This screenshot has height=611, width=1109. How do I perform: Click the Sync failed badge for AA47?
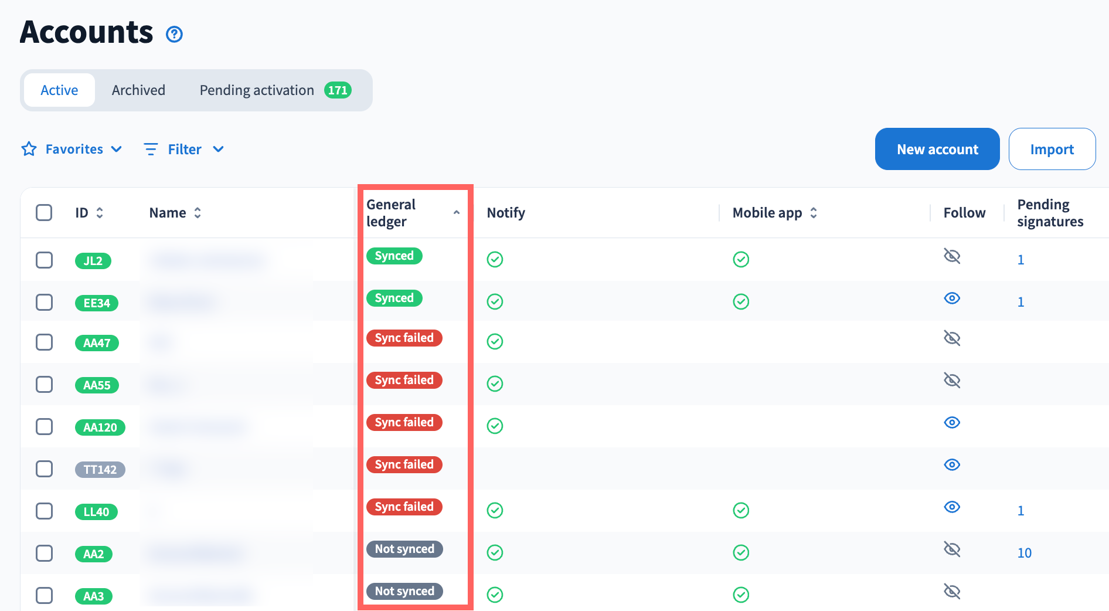[x=404, y=338]
